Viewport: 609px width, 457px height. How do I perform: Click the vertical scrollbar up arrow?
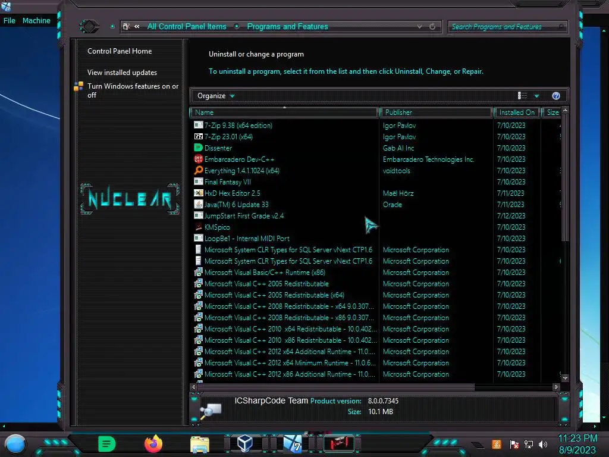(x=565, y=111)
